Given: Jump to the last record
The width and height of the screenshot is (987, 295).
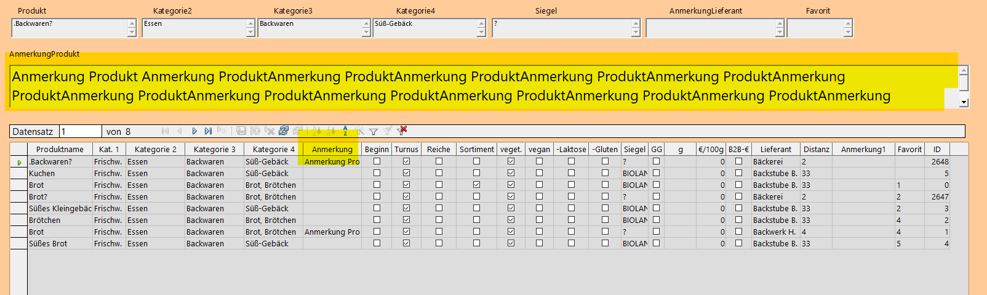Looking at the screenshot, I should (208, 131).
